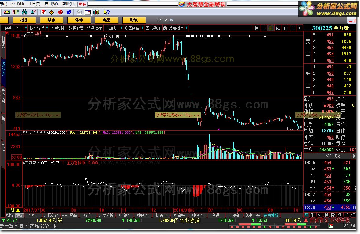360x234 pixels.
Task: Click the 移 move chart button
Action: coord(285,28)
